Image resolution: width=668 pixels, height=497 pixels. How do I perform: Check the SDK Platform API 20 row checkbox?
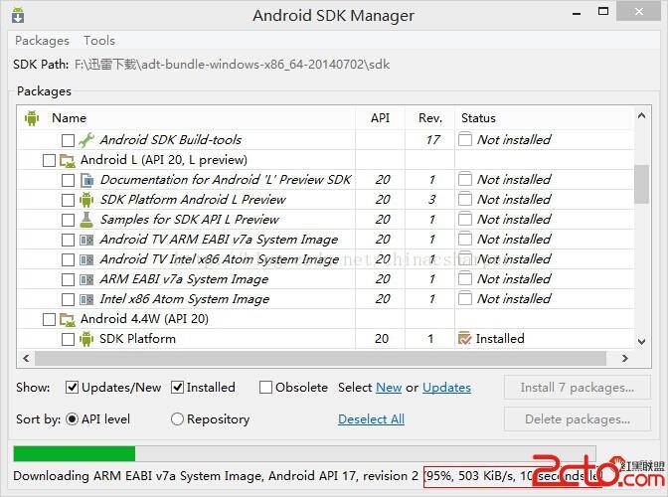[x=69, y=339]
